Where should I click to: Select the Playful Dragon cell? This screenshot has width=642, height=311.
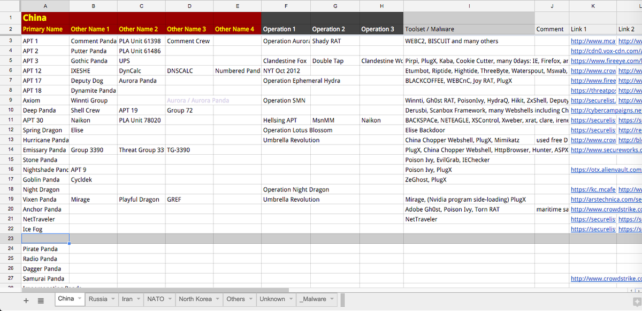click(x=141, y=200)
